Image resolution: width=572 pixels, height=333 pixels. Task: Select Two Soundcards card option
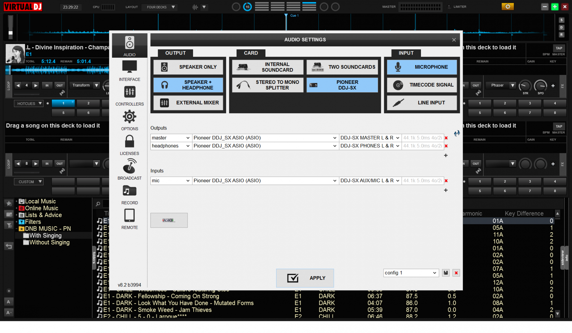tap(342, 67)
